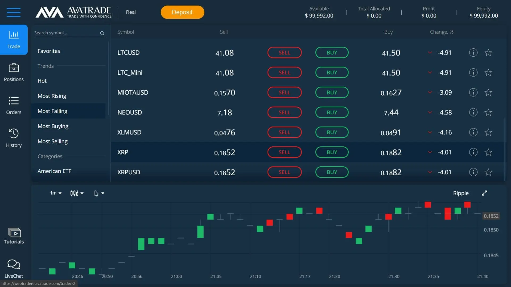Viewport: 511px width, 287px height.
Task: Add LTCUSD to favorites via star
Action: click(x=488, y=52)
